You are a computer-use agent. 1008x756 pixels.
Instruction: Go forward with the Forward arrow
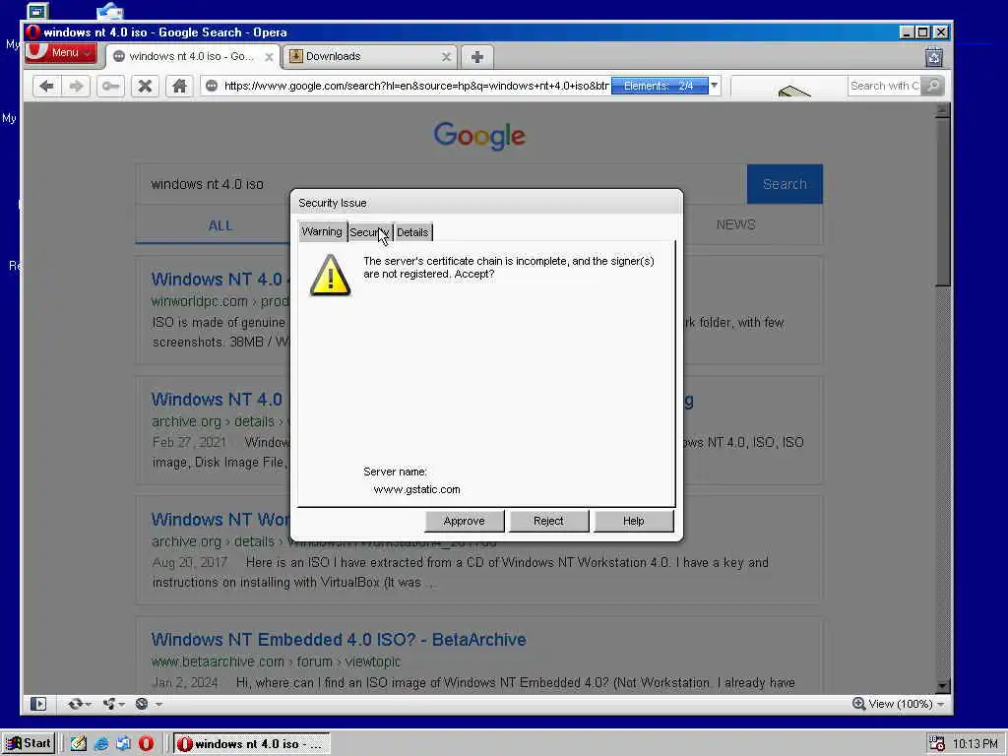pyautogui.click(x=77, y=87)
